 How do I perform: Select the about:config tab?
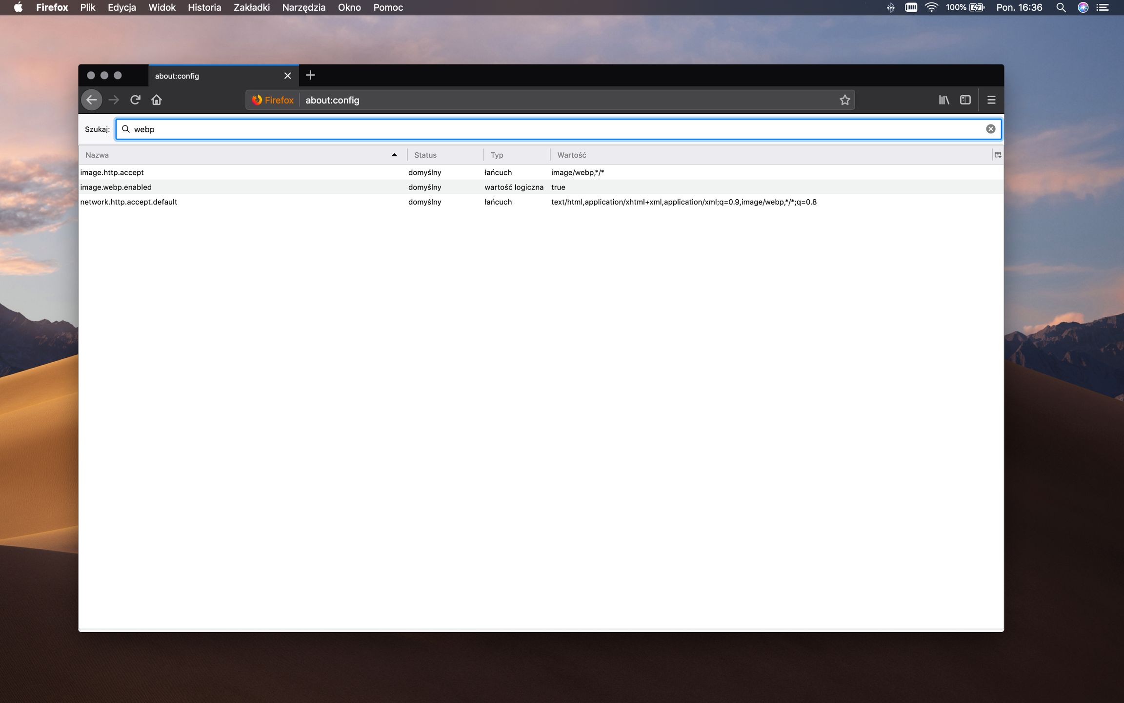210,76
